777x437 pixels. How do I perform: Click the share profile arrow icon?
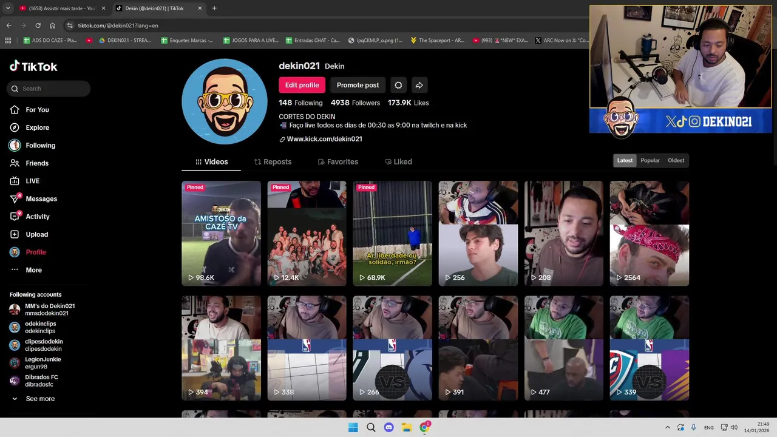pyautogui.click(x=419, y=85)
